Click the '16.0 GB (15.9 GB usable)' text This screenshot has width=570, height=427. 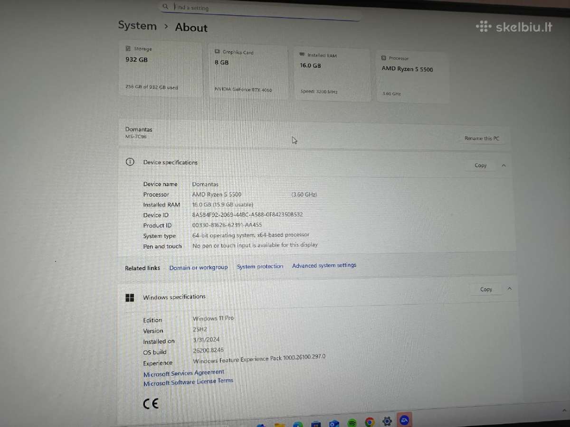point(223,204)
